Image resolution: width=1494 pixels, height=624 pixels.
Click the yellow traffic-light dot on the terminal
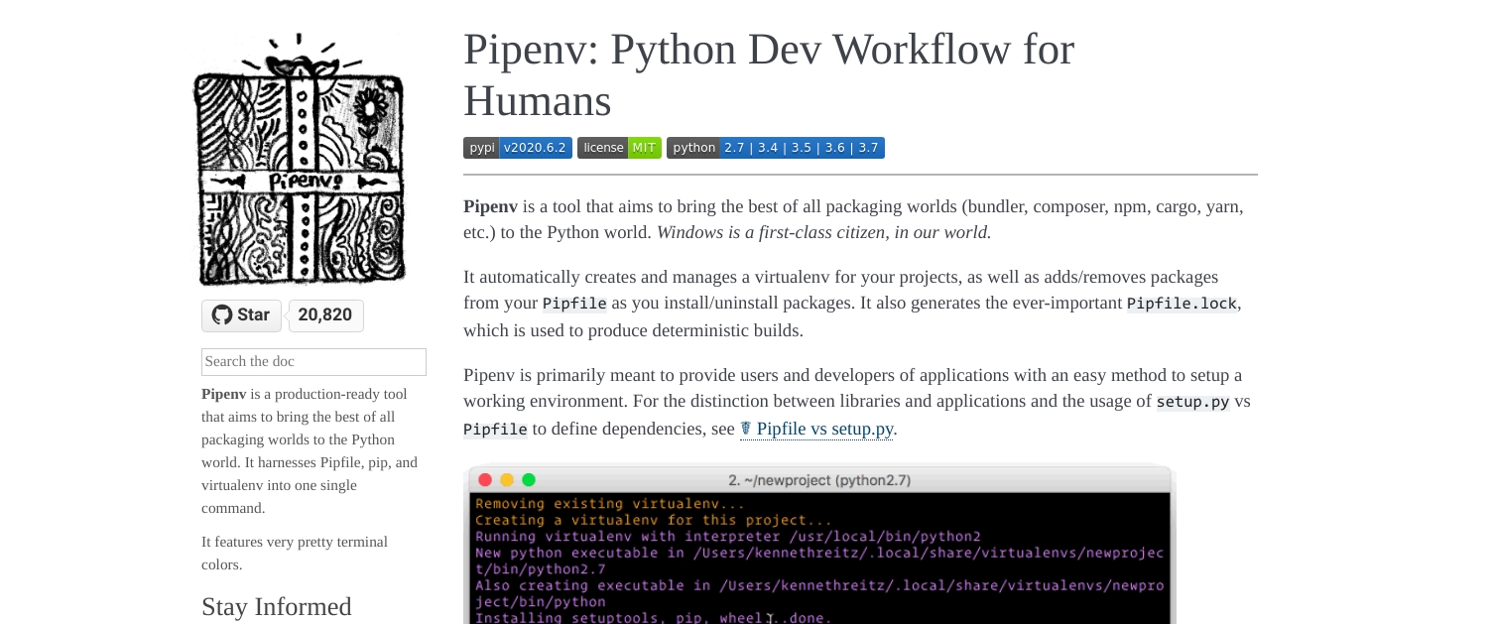[x=508, y=479]
